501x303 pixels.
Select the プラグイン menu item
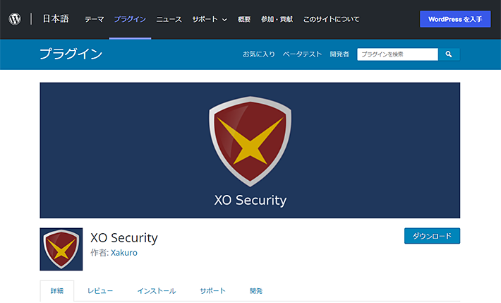130,19
